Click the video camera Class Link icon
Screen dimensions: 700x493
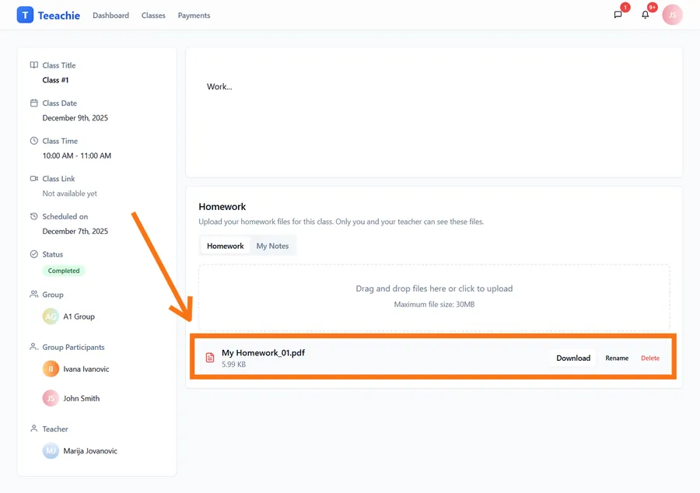tap(33, 179)
